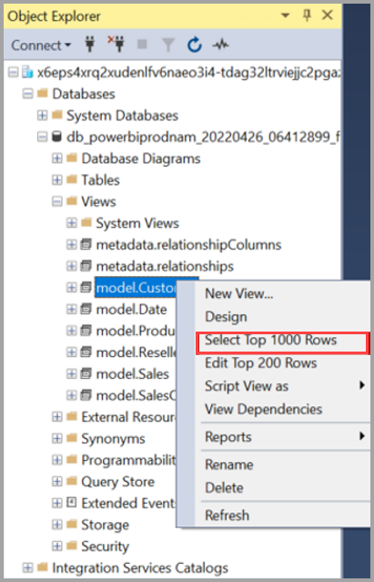The width and height of the screenshot is (374, 582).
Task: Expand the Tables folder
Action: (56, 180)
